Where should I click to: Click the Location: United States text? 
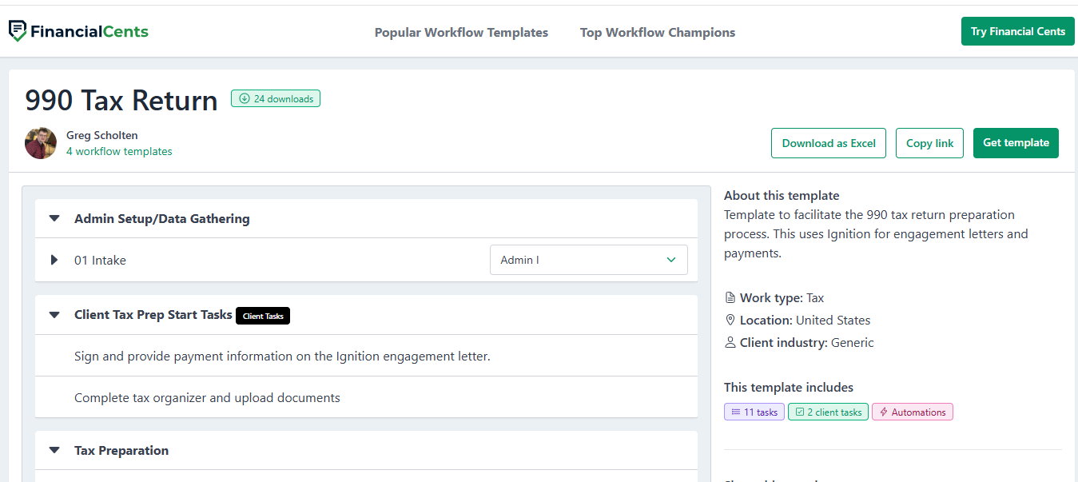coord(805,321)
